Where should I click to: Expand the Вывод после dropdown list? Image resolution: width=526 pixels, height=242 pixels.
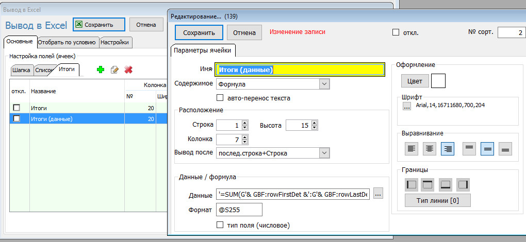324,153
